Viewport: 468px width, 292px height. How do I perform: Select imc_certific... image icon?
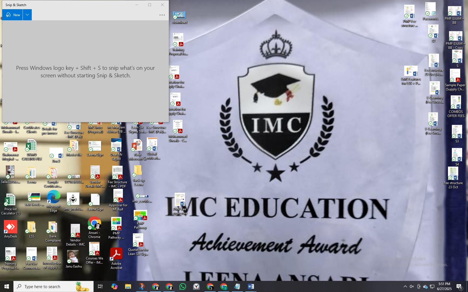[x=142, y=198]
